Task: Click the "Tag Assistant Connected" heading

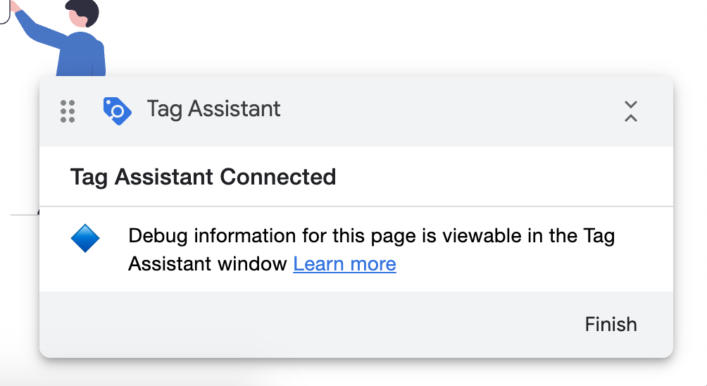Action: point(203,176)
